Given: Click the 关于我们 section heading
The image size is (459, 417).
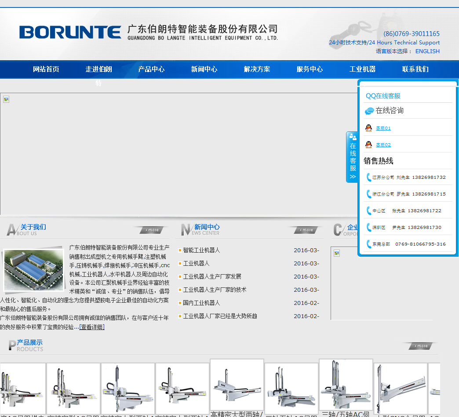Looking at the screenshot, I should pos(33,227).
